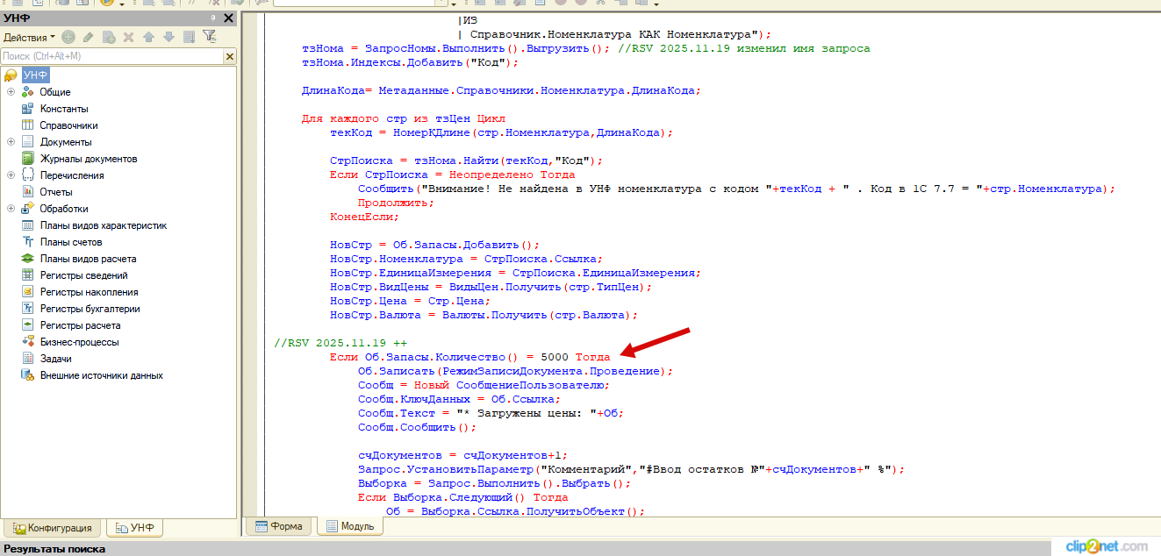Select Справочники in the configuration tree

tap(68, 125)
